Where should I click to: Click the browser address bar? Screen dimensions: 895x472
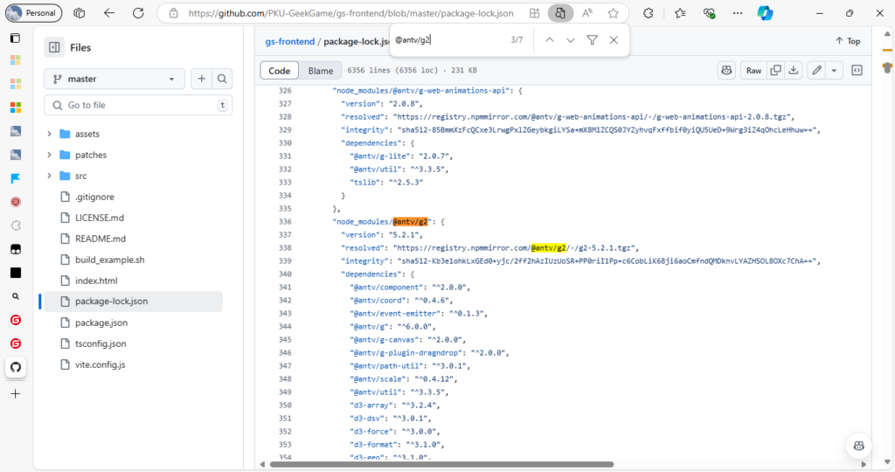tap(350, 13)
